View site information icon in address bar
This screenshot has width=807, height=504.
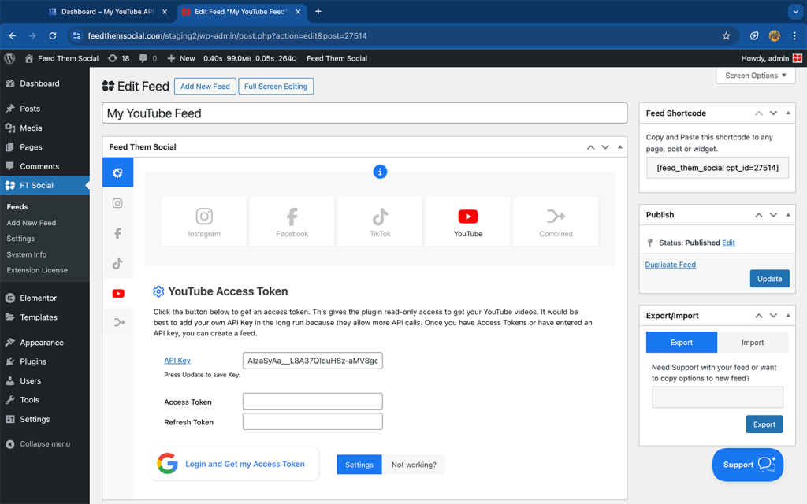click(76, 35)
